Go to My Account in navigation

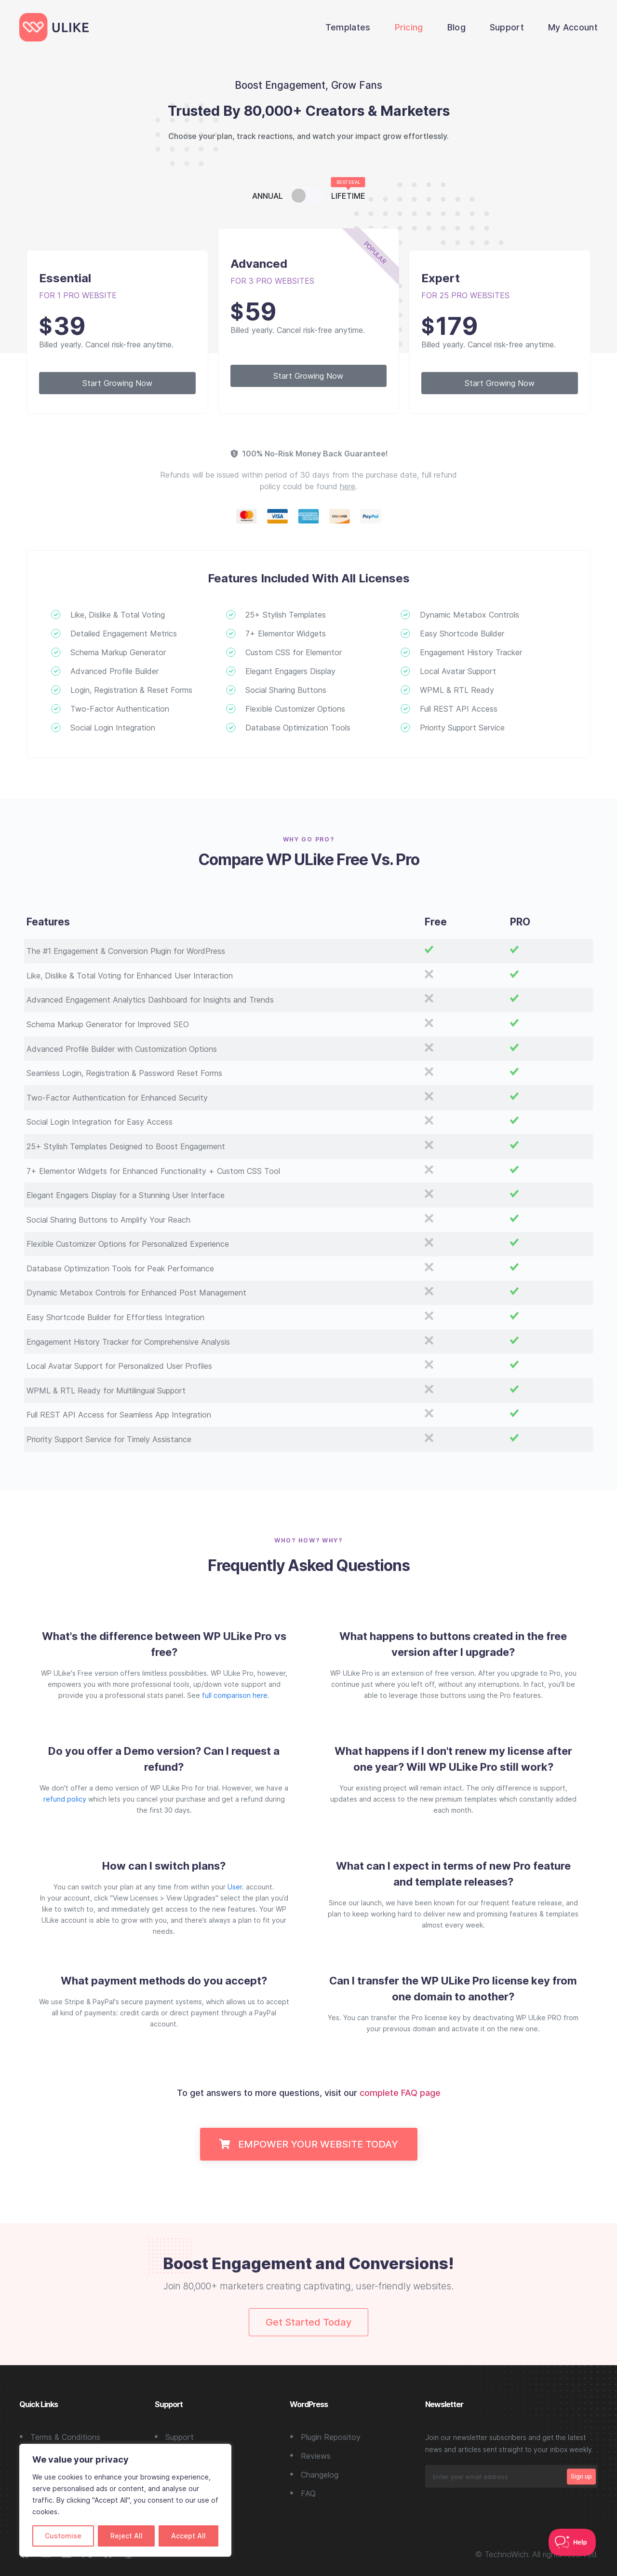point(572,28)
